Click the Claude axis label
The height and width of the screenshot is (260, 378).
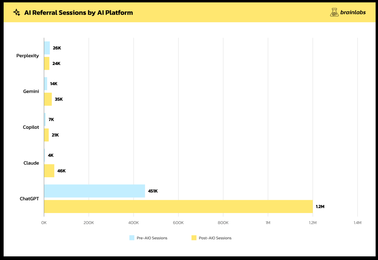pos(31,163)
